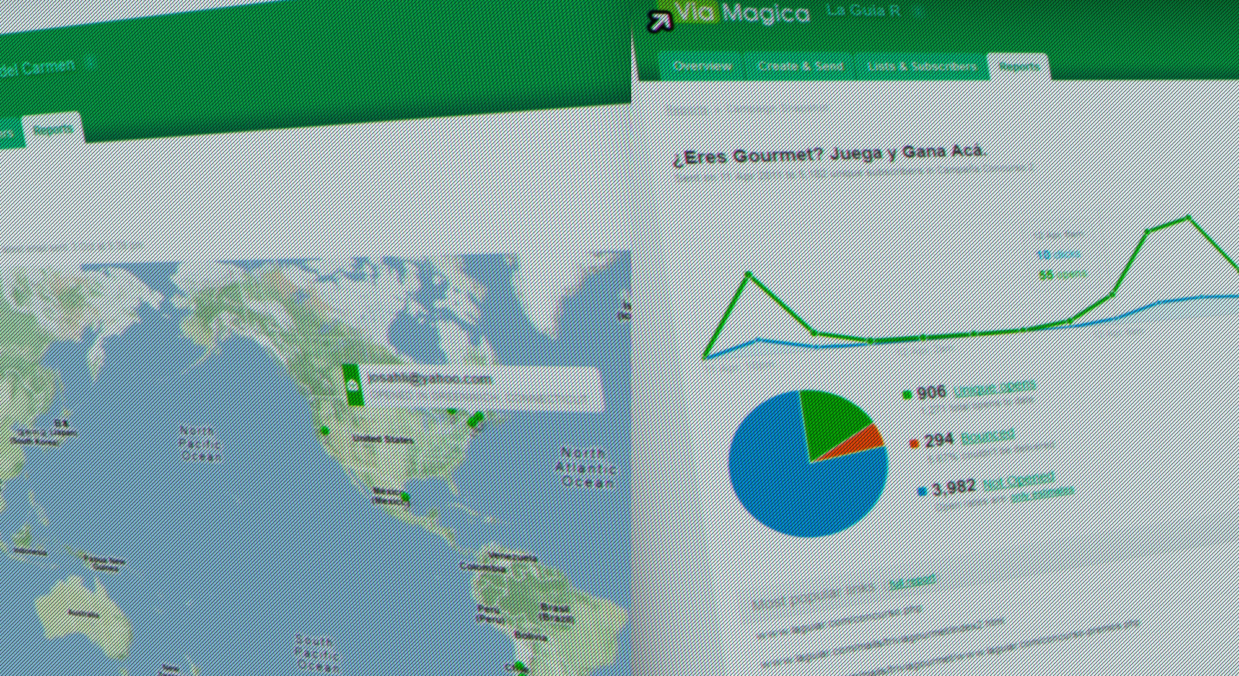Click the Via Magica arrow logo icon
This screenshot has height=676, width=1239.
click(x=659, y=21)
